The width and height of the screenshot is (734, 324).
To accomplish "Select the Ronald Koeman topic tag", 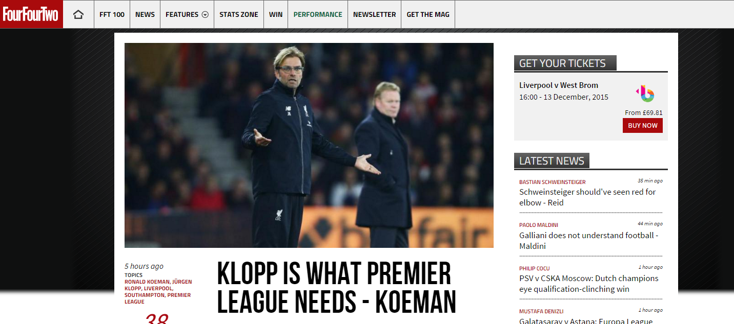I will point(147,282).
